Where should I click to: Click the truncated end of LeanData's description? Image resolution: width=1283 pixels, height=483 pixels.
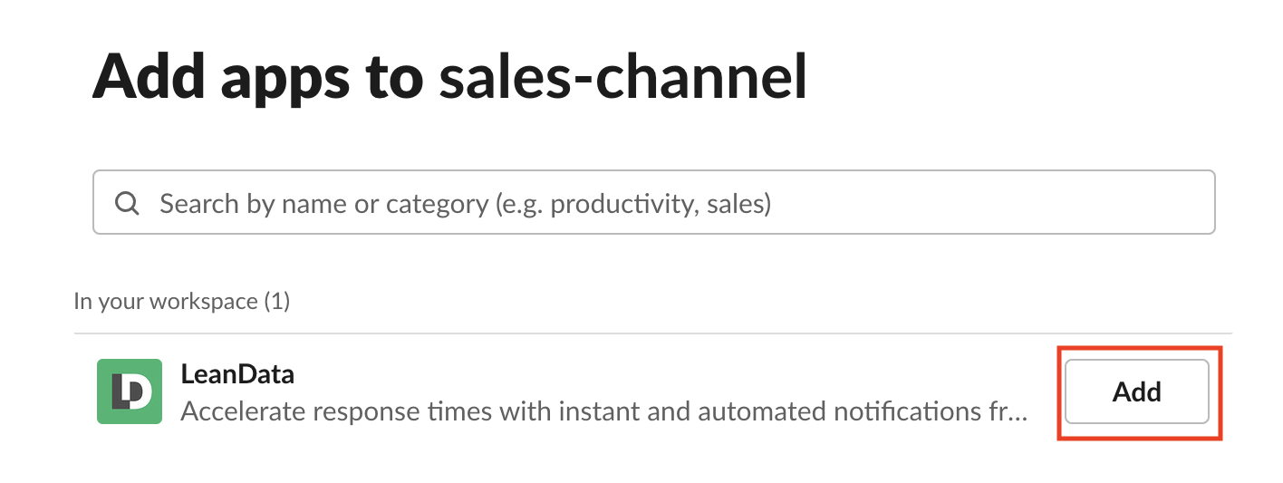(x=1015, y=411)
